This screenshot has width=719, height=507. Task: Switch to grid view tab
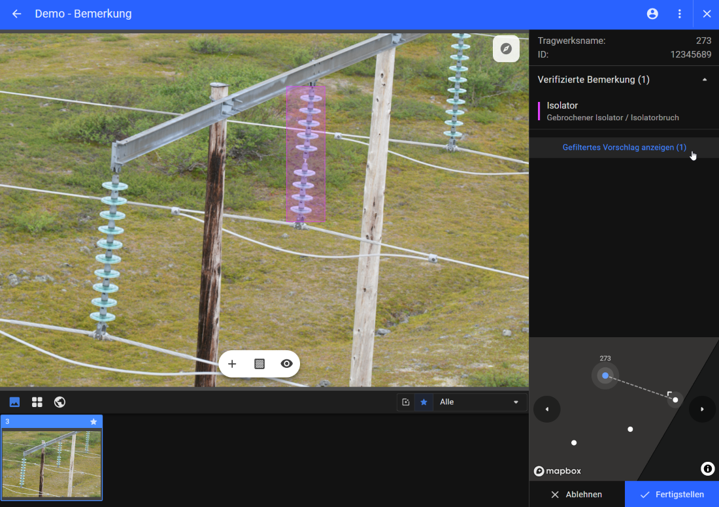[x=37, y=402]
